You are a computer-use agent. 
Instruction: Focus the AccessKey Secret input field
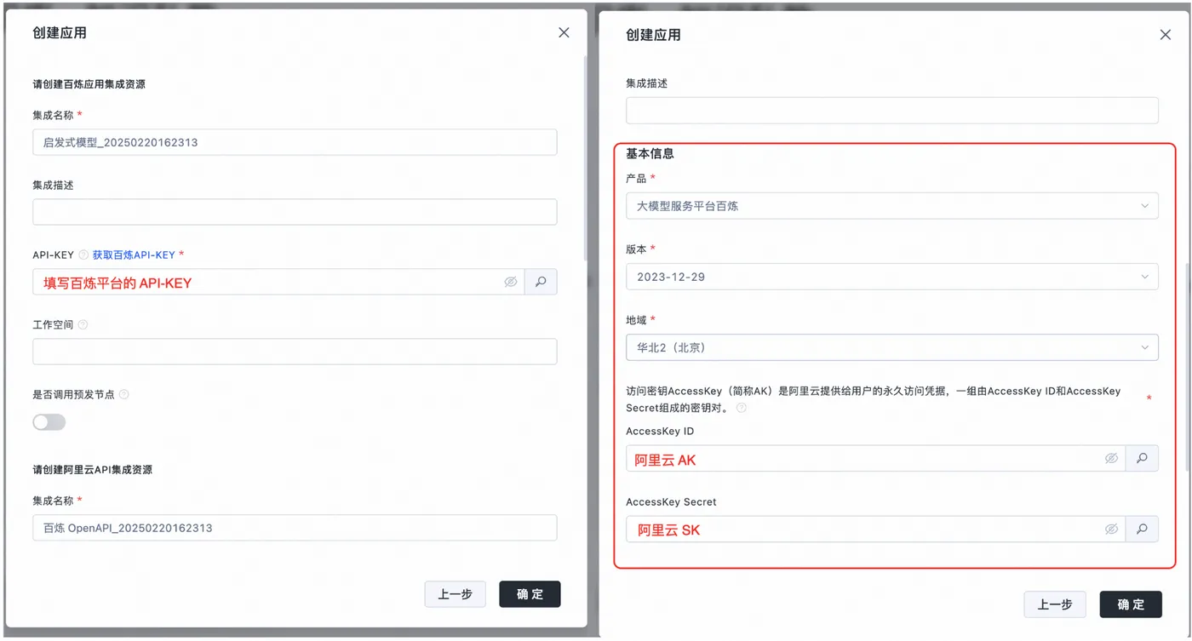click(875, 529)
